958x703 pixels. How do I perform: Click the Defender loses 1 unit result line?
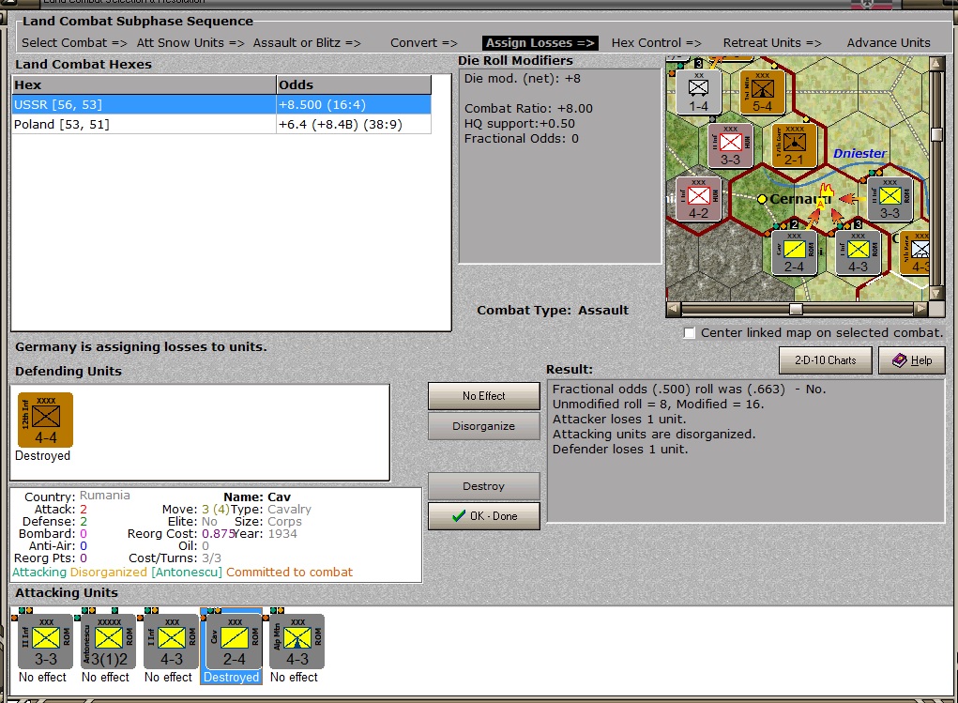point(620,449)
